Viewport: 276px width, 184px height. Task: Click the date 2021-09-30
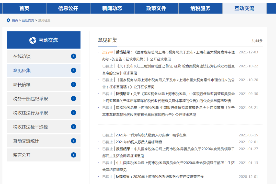(x=248, y=94)
